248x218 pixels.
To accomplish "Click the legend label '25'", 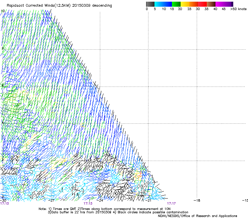I will point(189,9).
